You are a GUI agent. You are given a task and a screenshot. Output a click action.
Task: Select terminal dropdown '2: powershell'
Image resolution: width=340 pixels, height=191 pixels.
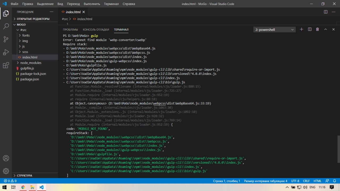tap(274, 30)
